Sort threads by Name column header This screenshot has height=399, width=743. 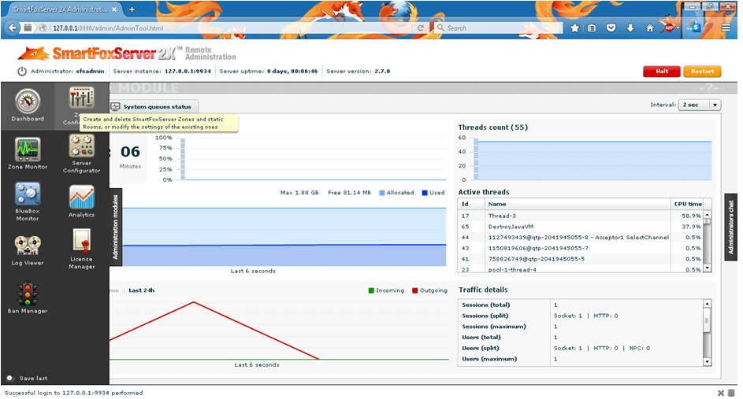(x=578, y=204)
